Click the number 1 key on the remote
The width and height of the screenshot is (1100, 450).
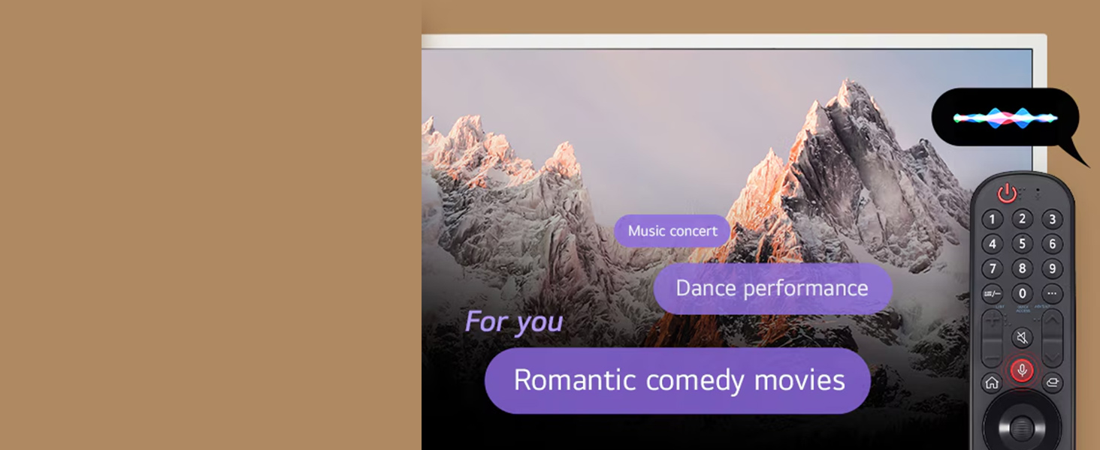click(x=993, y=220)
